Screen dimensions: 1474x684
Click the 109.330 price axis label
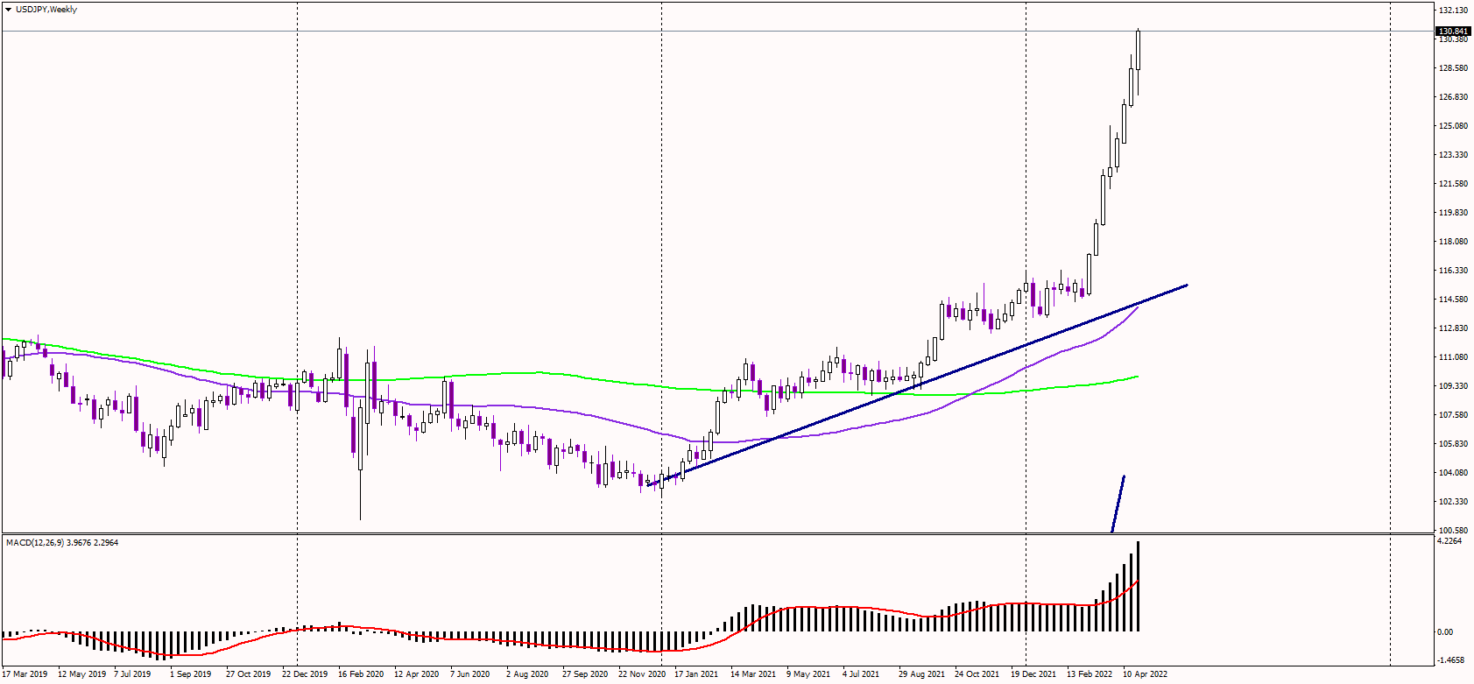point(1453,386)
